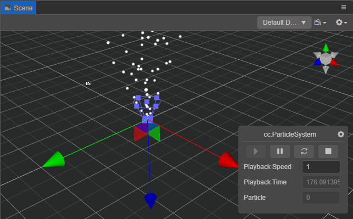Open the Scene panel hamburger menu
353x219 pixels.
(344, 7)
